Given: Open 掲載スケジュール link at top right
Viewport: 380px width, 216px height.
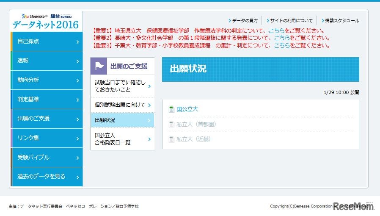Looking at the screenshot, I should click(x=341, y=20).
